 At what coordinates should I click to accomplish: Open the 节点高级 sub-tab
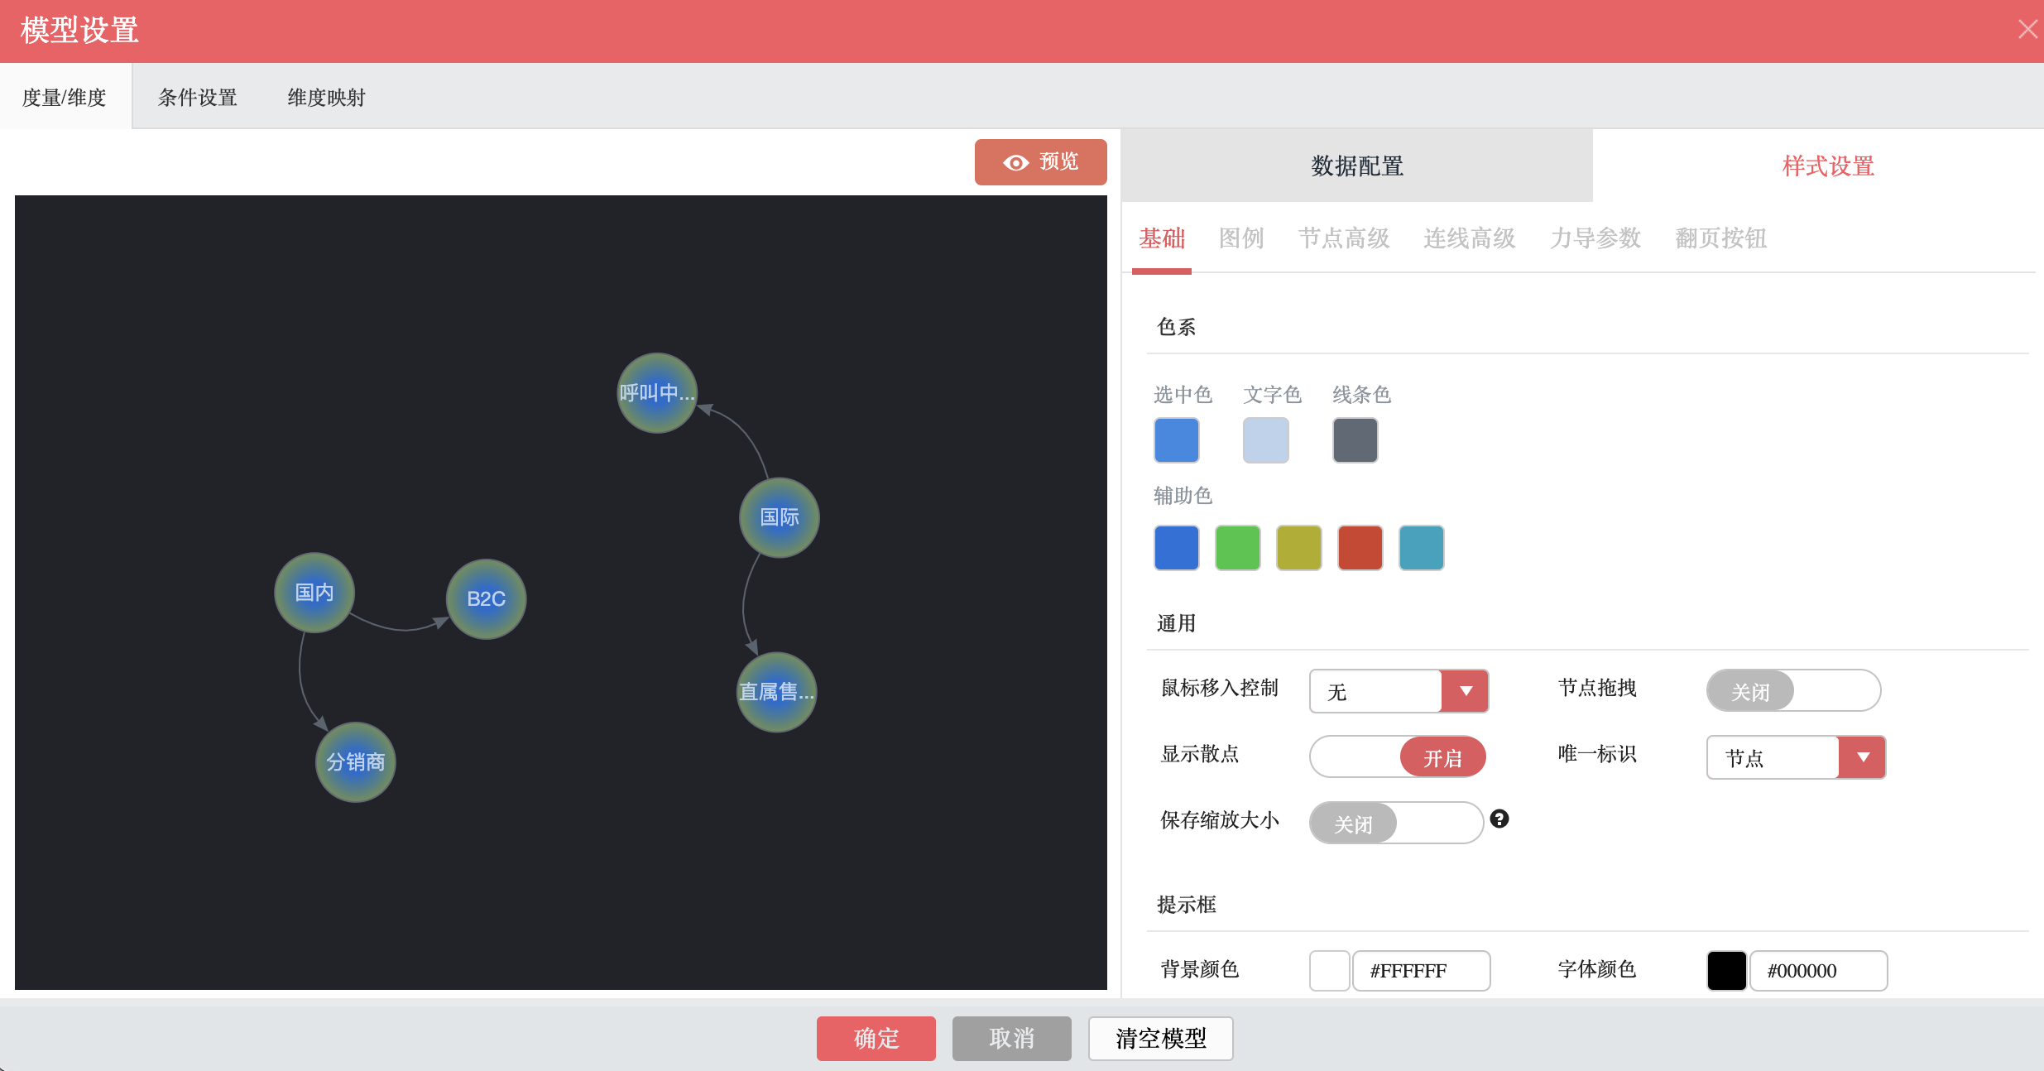tap(1344, 238)
